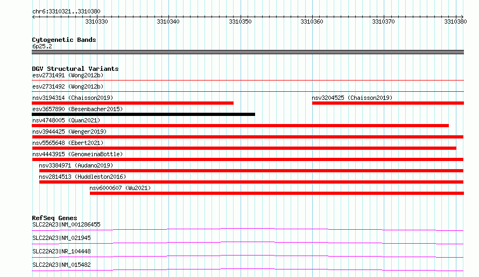Open variant nsv5565648 (Ebert2021) label
Screen dimensions: 479x277
pyautogui.click(x=68, y=143)
